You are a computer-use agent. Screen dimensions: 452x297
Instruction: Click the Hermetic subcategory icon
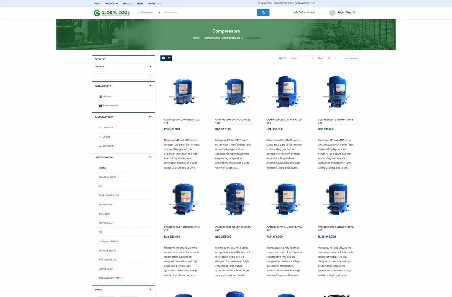pos(100,97)
